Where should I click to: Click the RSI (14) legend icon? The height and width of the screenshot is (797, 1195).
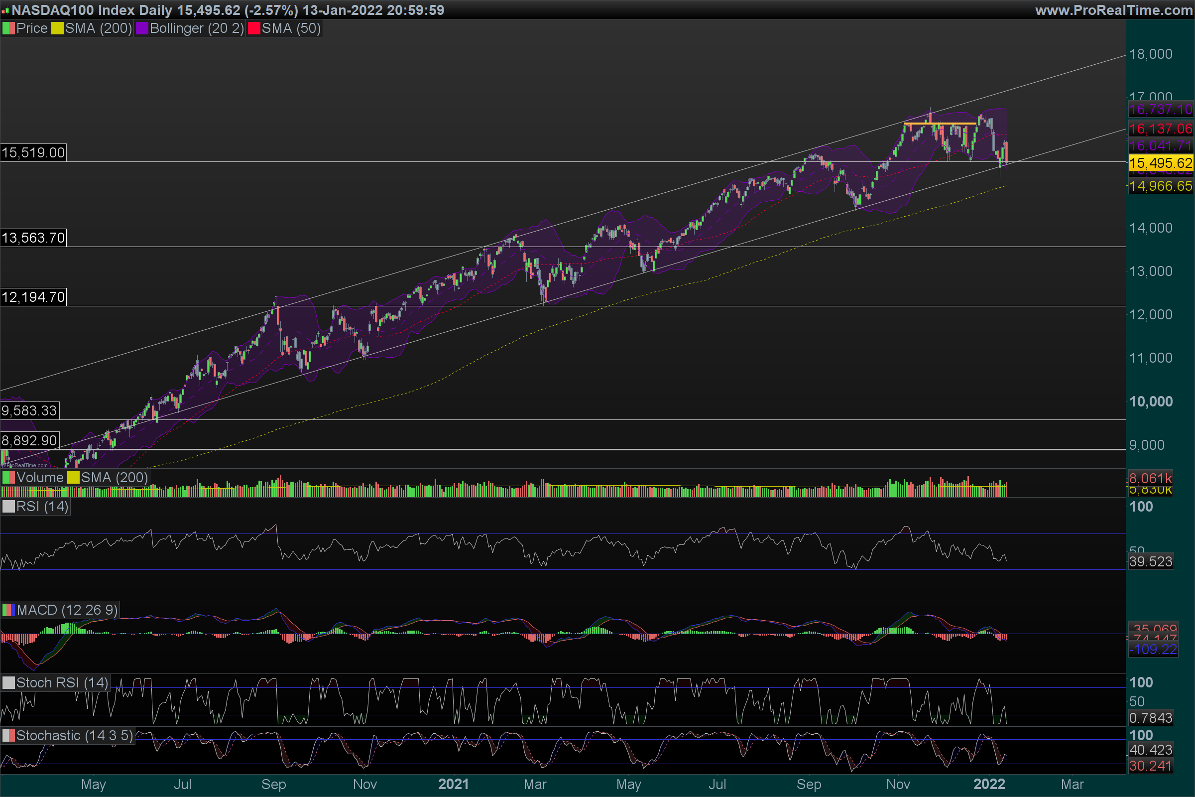click(x=8, y=507)
